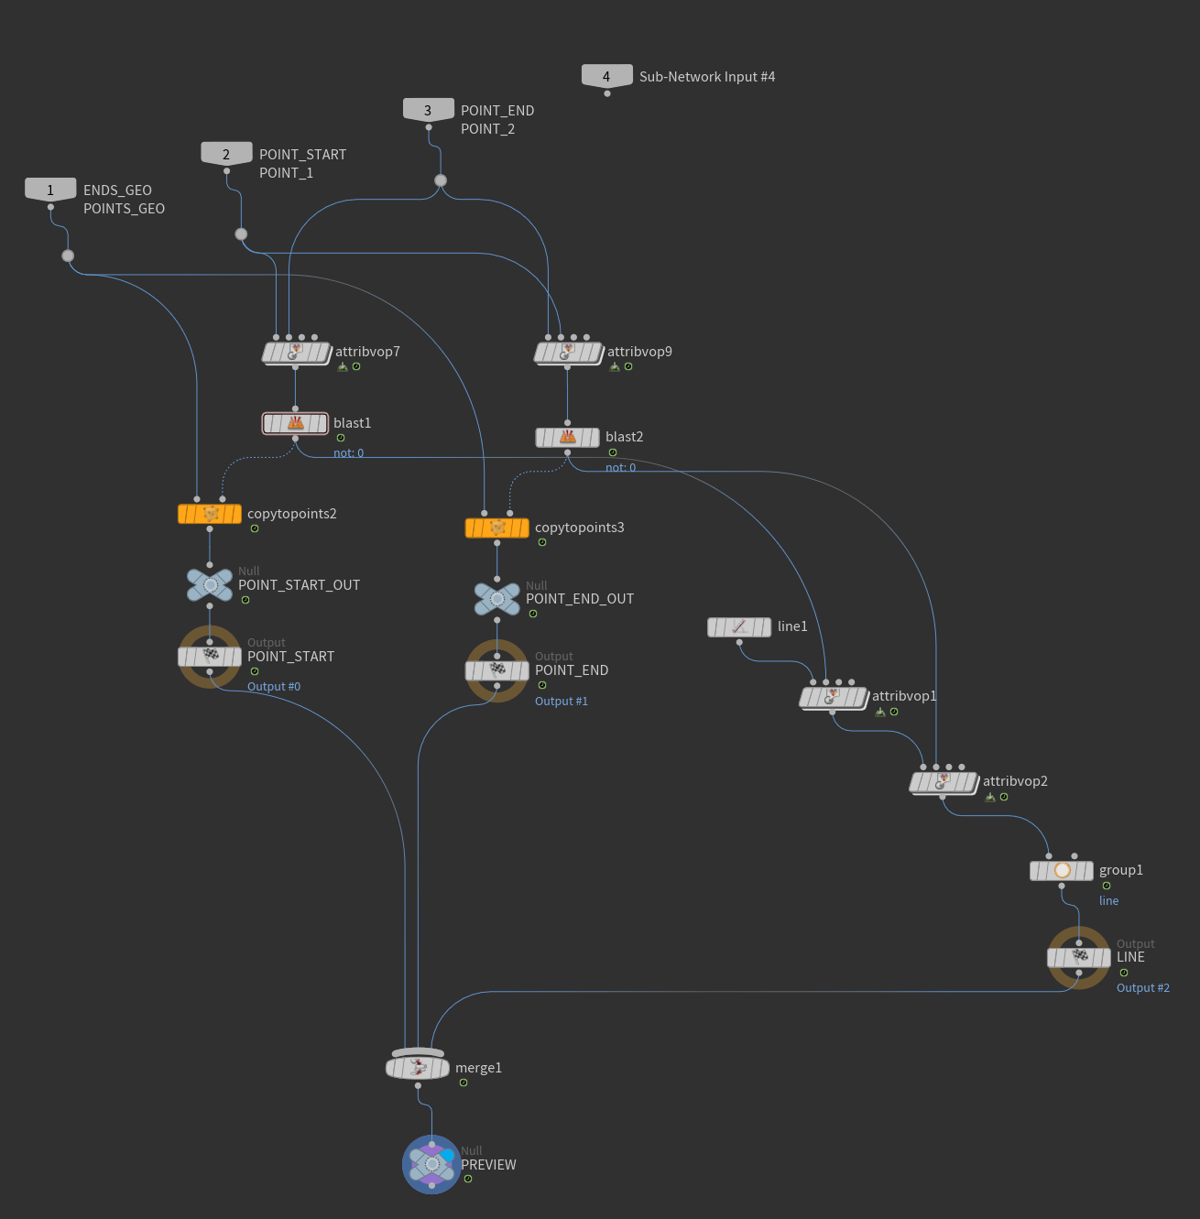
Task: Click the merge1 node
Action: (418, 1068)
